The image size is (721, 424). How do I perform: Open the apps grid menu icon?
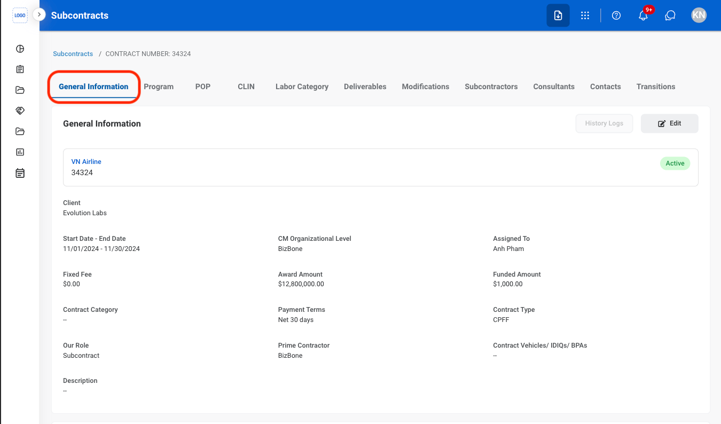pos(585,15)
